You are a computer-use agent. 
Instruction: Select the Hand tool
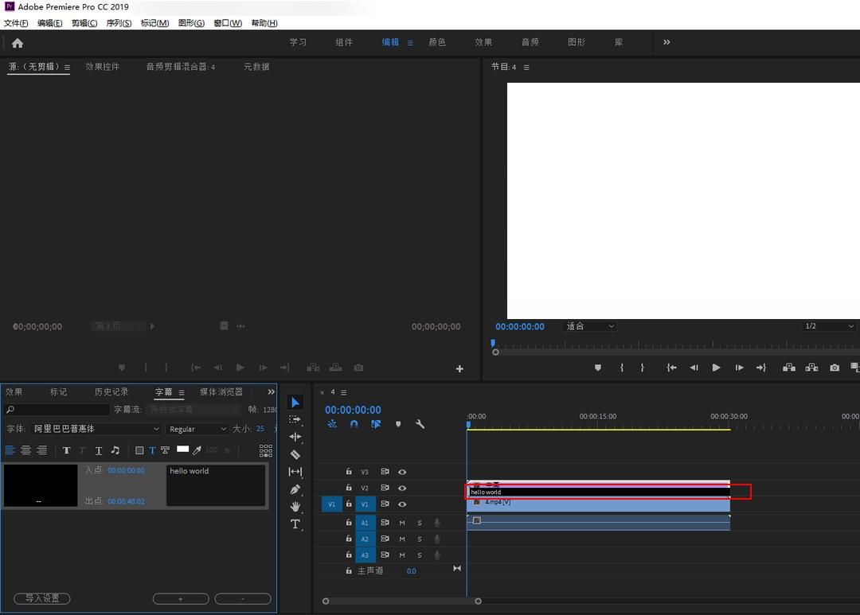click(295, 506)
